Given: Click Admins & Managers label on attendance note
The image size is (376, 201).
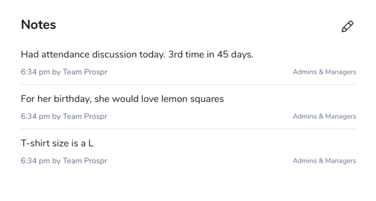Looking at the screenshot, I should [324, 72].
